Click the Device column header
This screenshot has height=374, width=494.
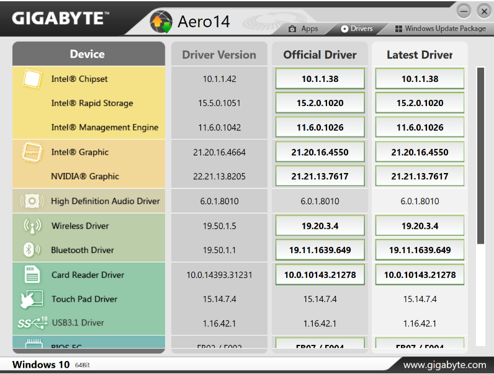(89, 54)
